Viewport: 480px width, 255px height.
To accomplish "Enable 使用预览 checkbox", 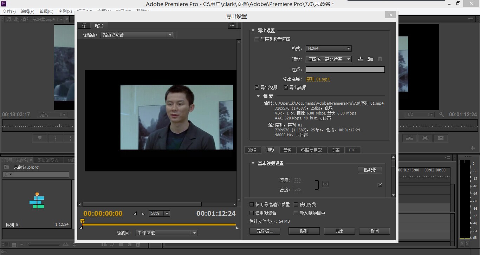I will 296,204.
